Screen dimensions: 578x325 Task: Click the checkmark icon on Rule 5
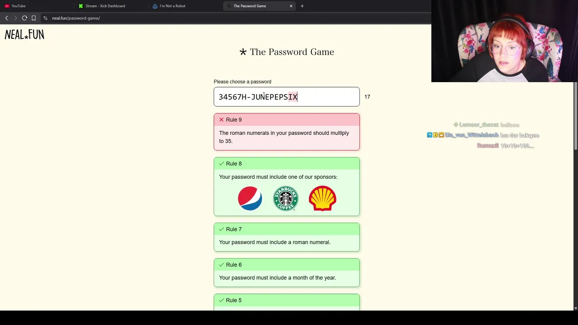[221, 300]
